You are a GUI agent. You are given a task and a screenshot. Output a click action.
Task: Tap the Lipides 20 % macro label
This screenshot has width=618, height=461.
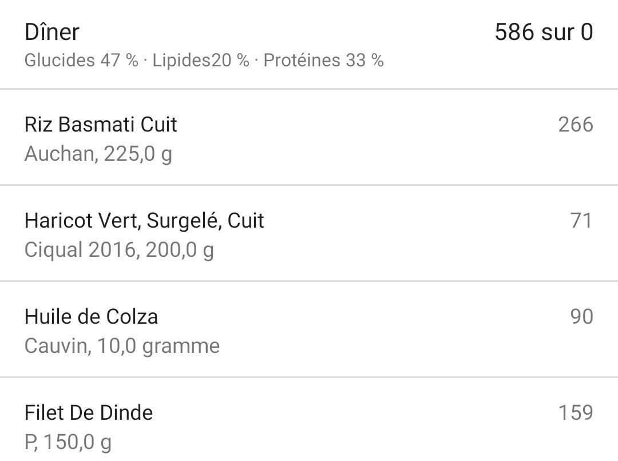click(200, 61)
